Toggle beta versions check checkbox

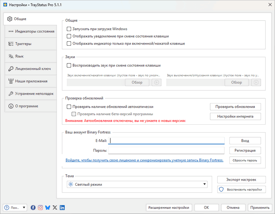click(x=74, y=114)
